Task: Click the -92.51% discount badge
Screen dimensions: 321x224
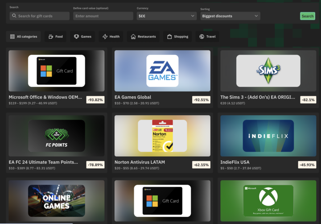Action: (x=201, y=100)
